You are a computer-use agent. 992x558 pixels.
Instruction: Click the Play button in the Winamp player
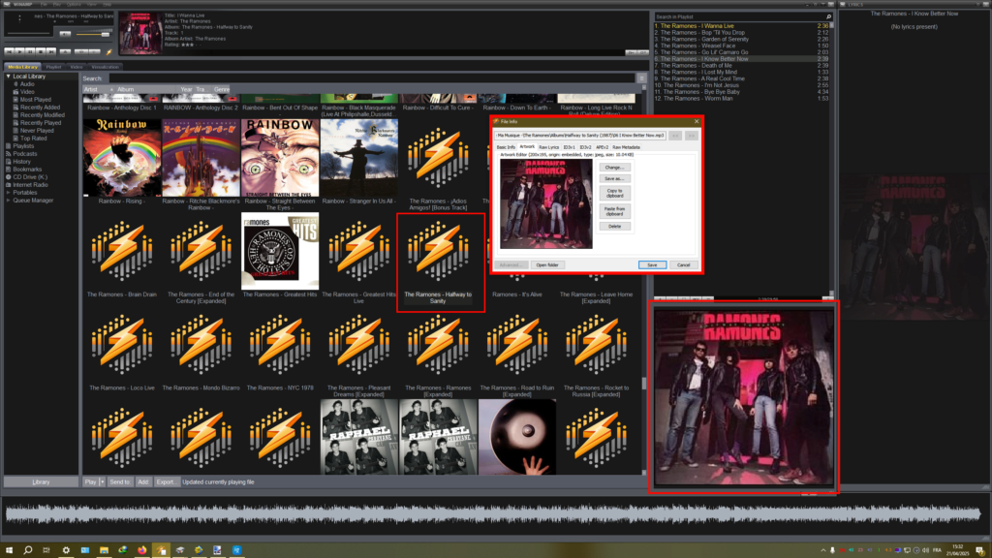19,51
